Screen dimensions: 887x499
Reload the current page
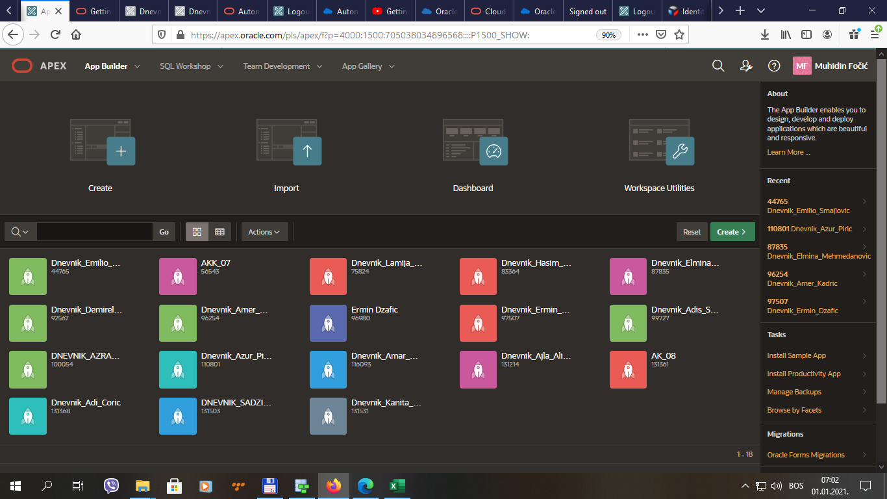click(x=55, y=35)
